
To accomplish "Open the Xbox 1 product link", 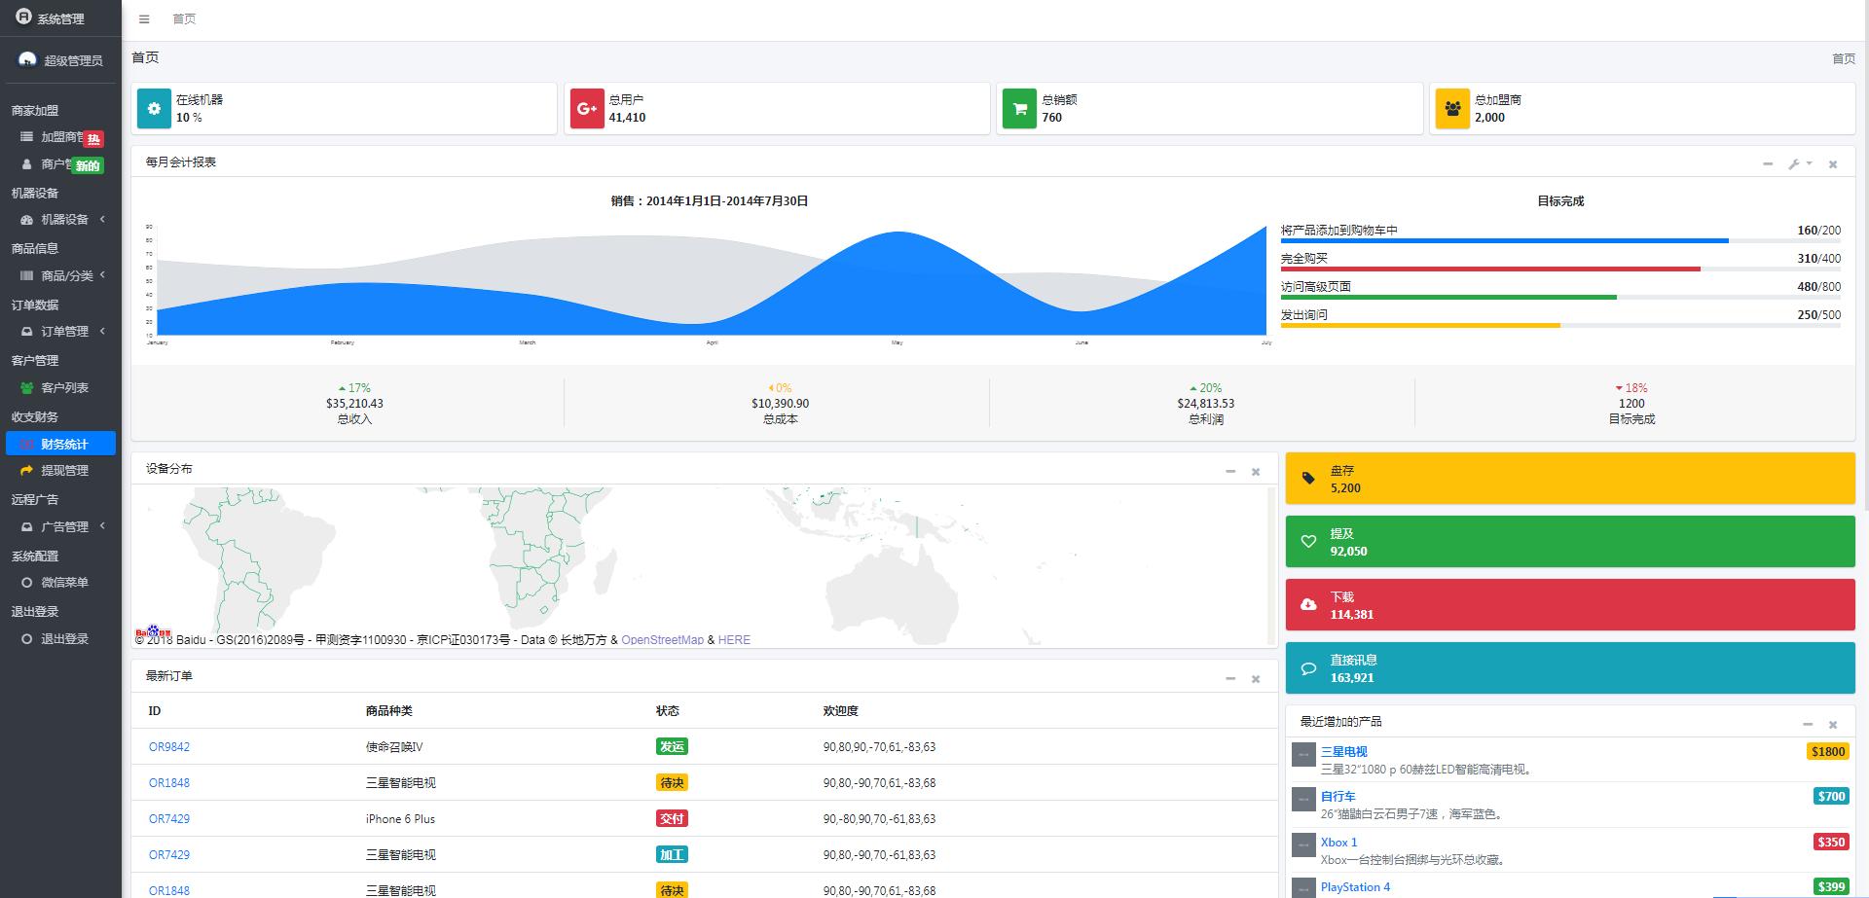I will pos(1338,843).
